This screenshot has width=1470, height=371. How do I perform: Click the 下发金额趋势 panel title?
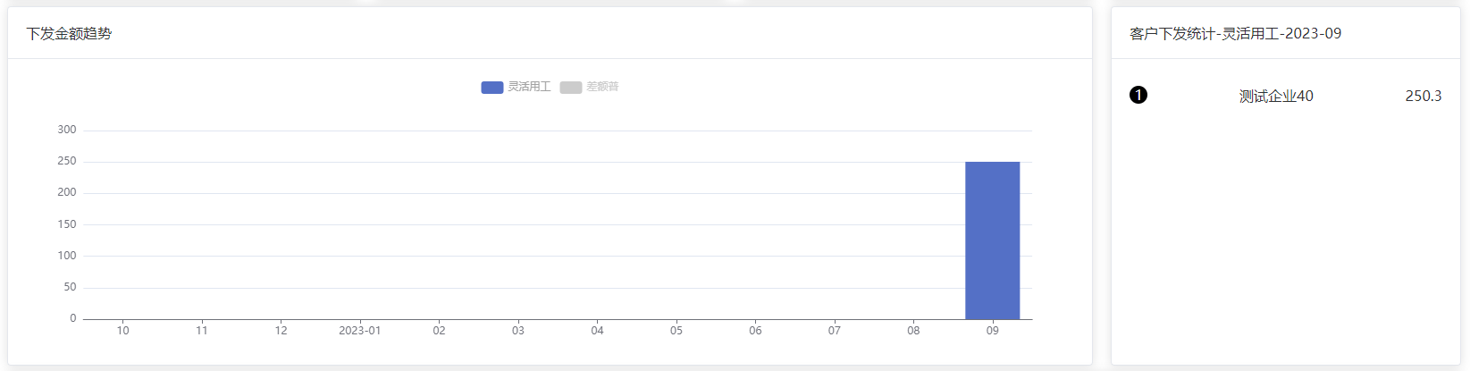click(69, 34)
